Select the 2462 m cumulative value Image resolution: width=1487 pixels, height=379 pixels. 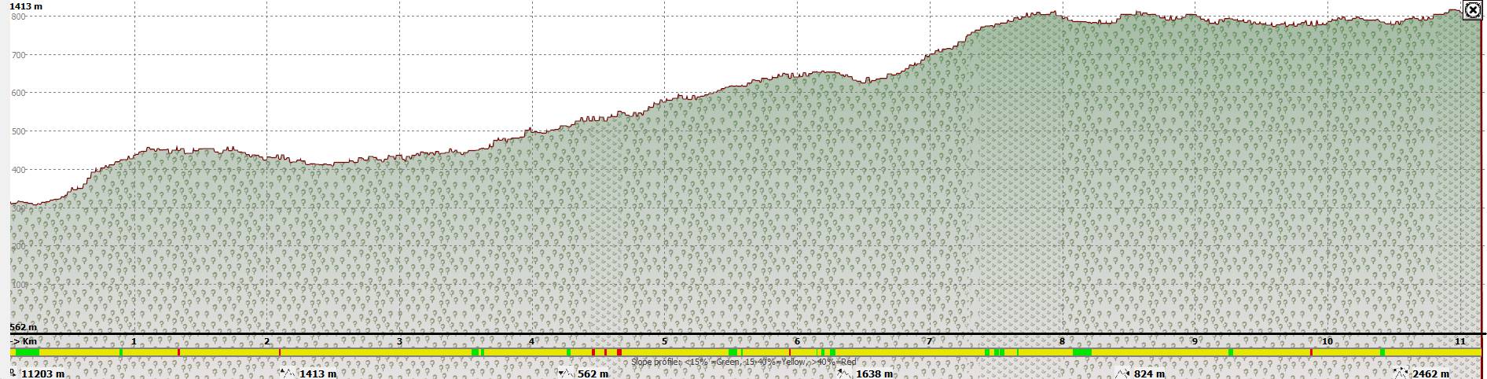(x=1430, y=374)
